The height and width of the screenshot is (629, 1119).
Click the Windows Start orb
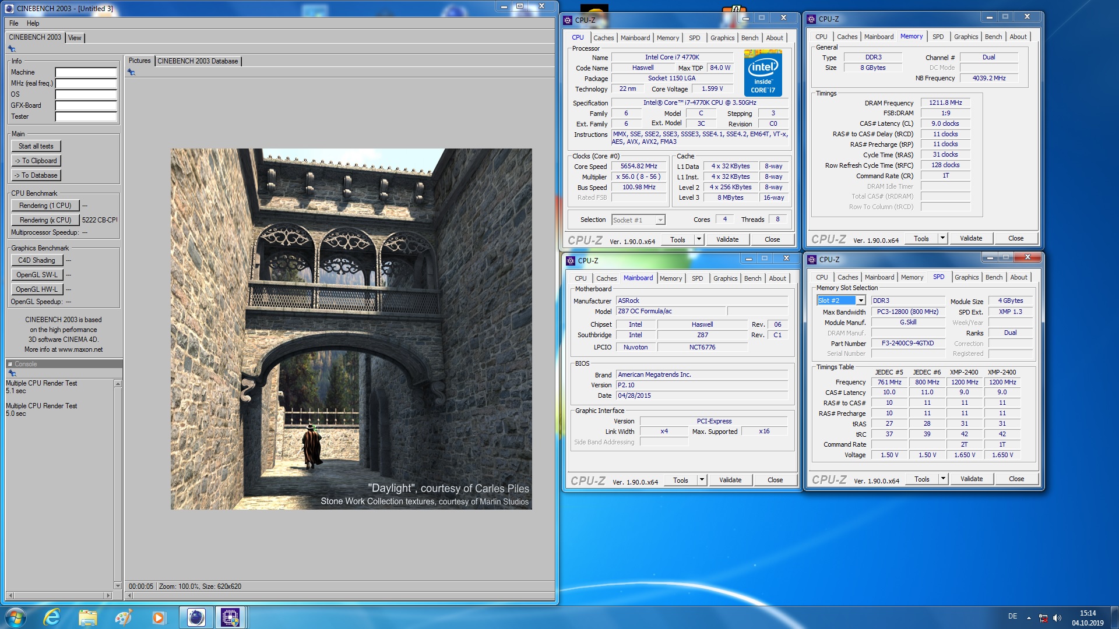[16, 617]
